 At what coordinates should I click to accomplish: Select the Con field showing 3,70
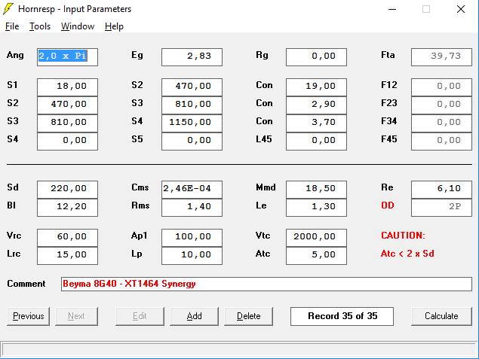[316, 123]
